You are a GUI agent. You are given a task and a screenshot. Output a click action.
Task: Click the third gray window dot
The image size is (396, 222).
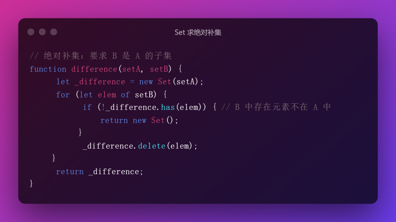tap(54, 32)
